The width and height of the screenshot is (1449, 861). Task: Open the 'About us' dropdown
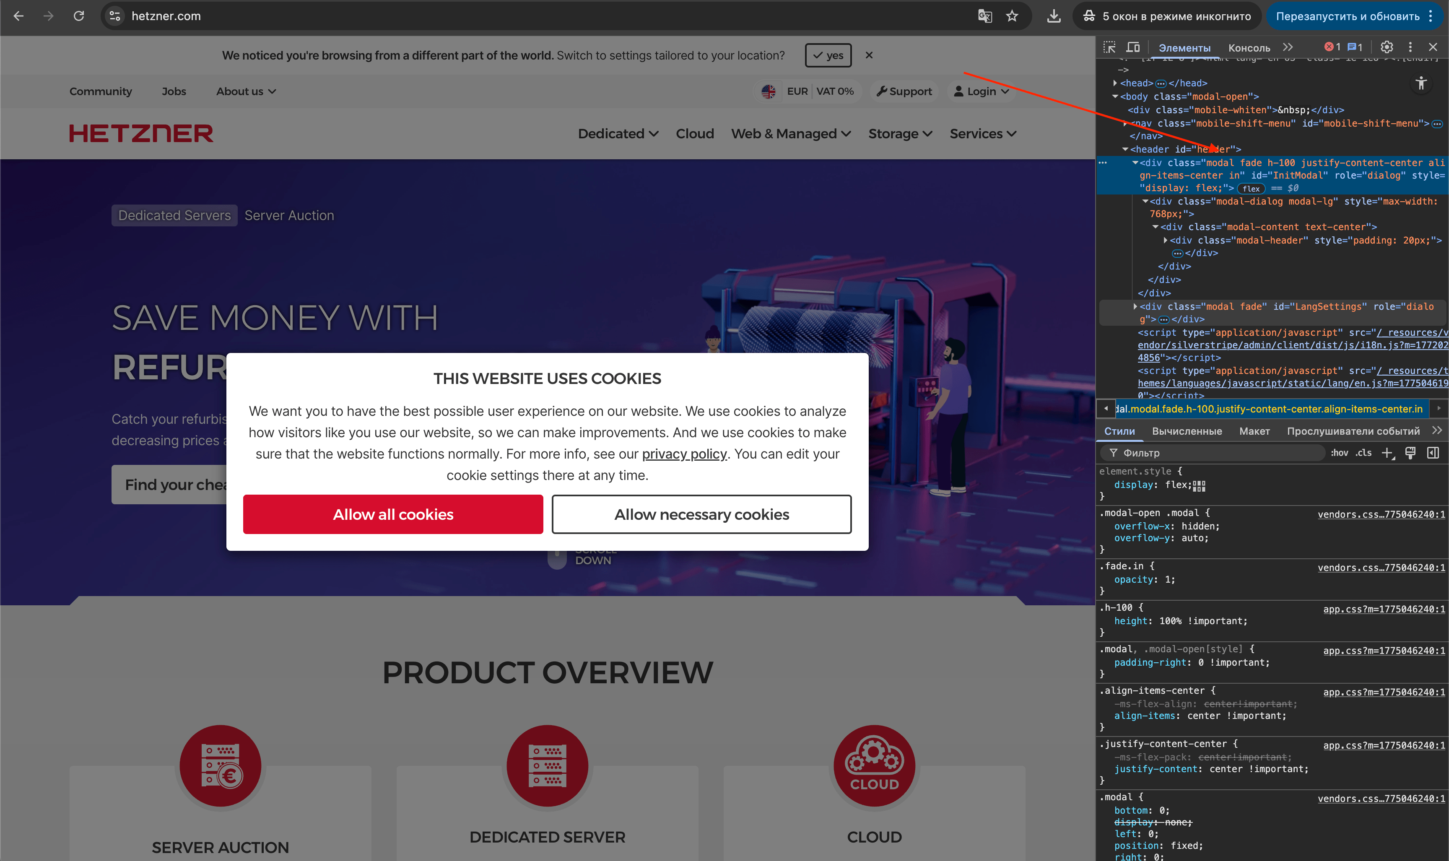click(246, 92)
